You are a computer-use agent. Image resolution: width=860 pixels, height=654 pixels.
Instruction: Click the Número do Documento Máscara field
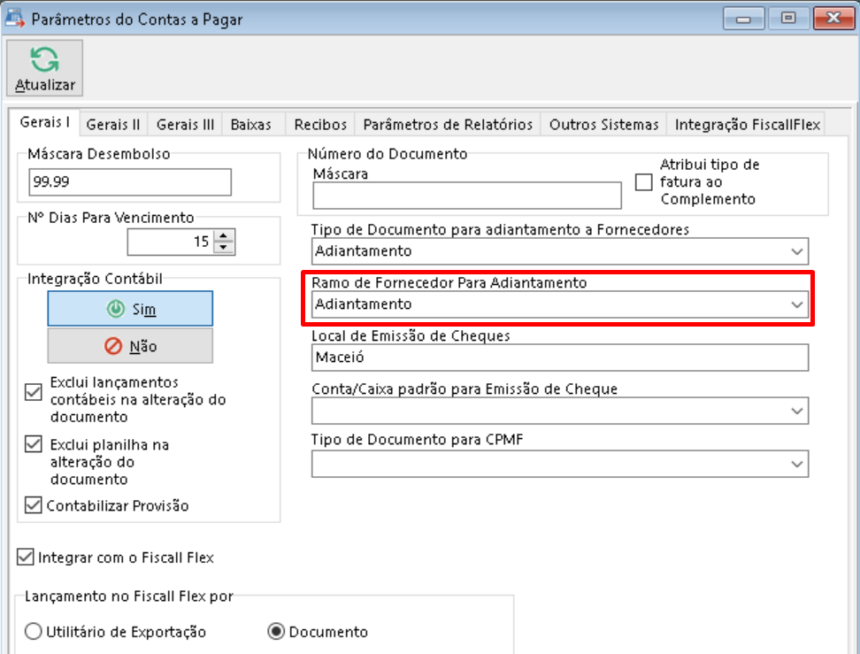467,196
